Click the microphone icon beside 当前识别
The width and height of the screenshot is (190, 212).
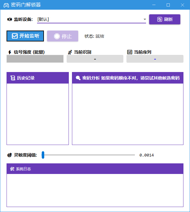70,52
